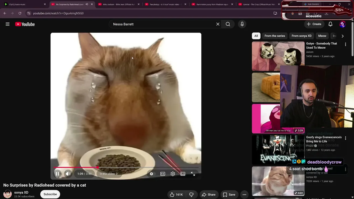The image size is (354, 199).
Task: Open the Axiom channel link
Action: coord(310,52)
